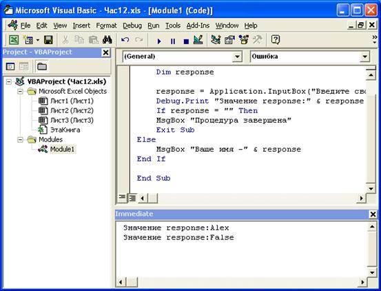Click code window scroll up arrow
Image resolution: width=381 pixels, height=291 pixels.
click(371, 75)
